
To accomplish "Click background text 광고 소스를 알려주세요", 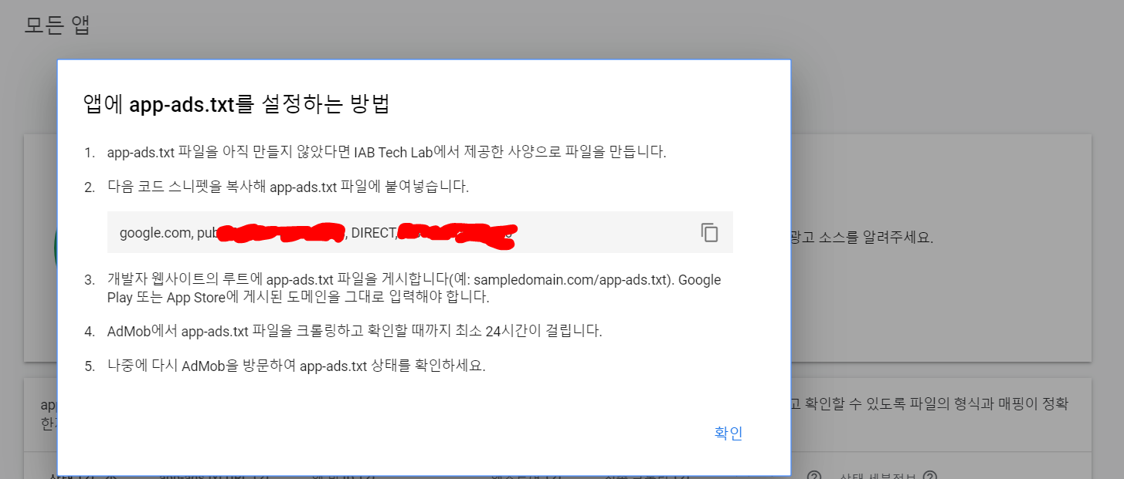I will click(x=862, y=238).
